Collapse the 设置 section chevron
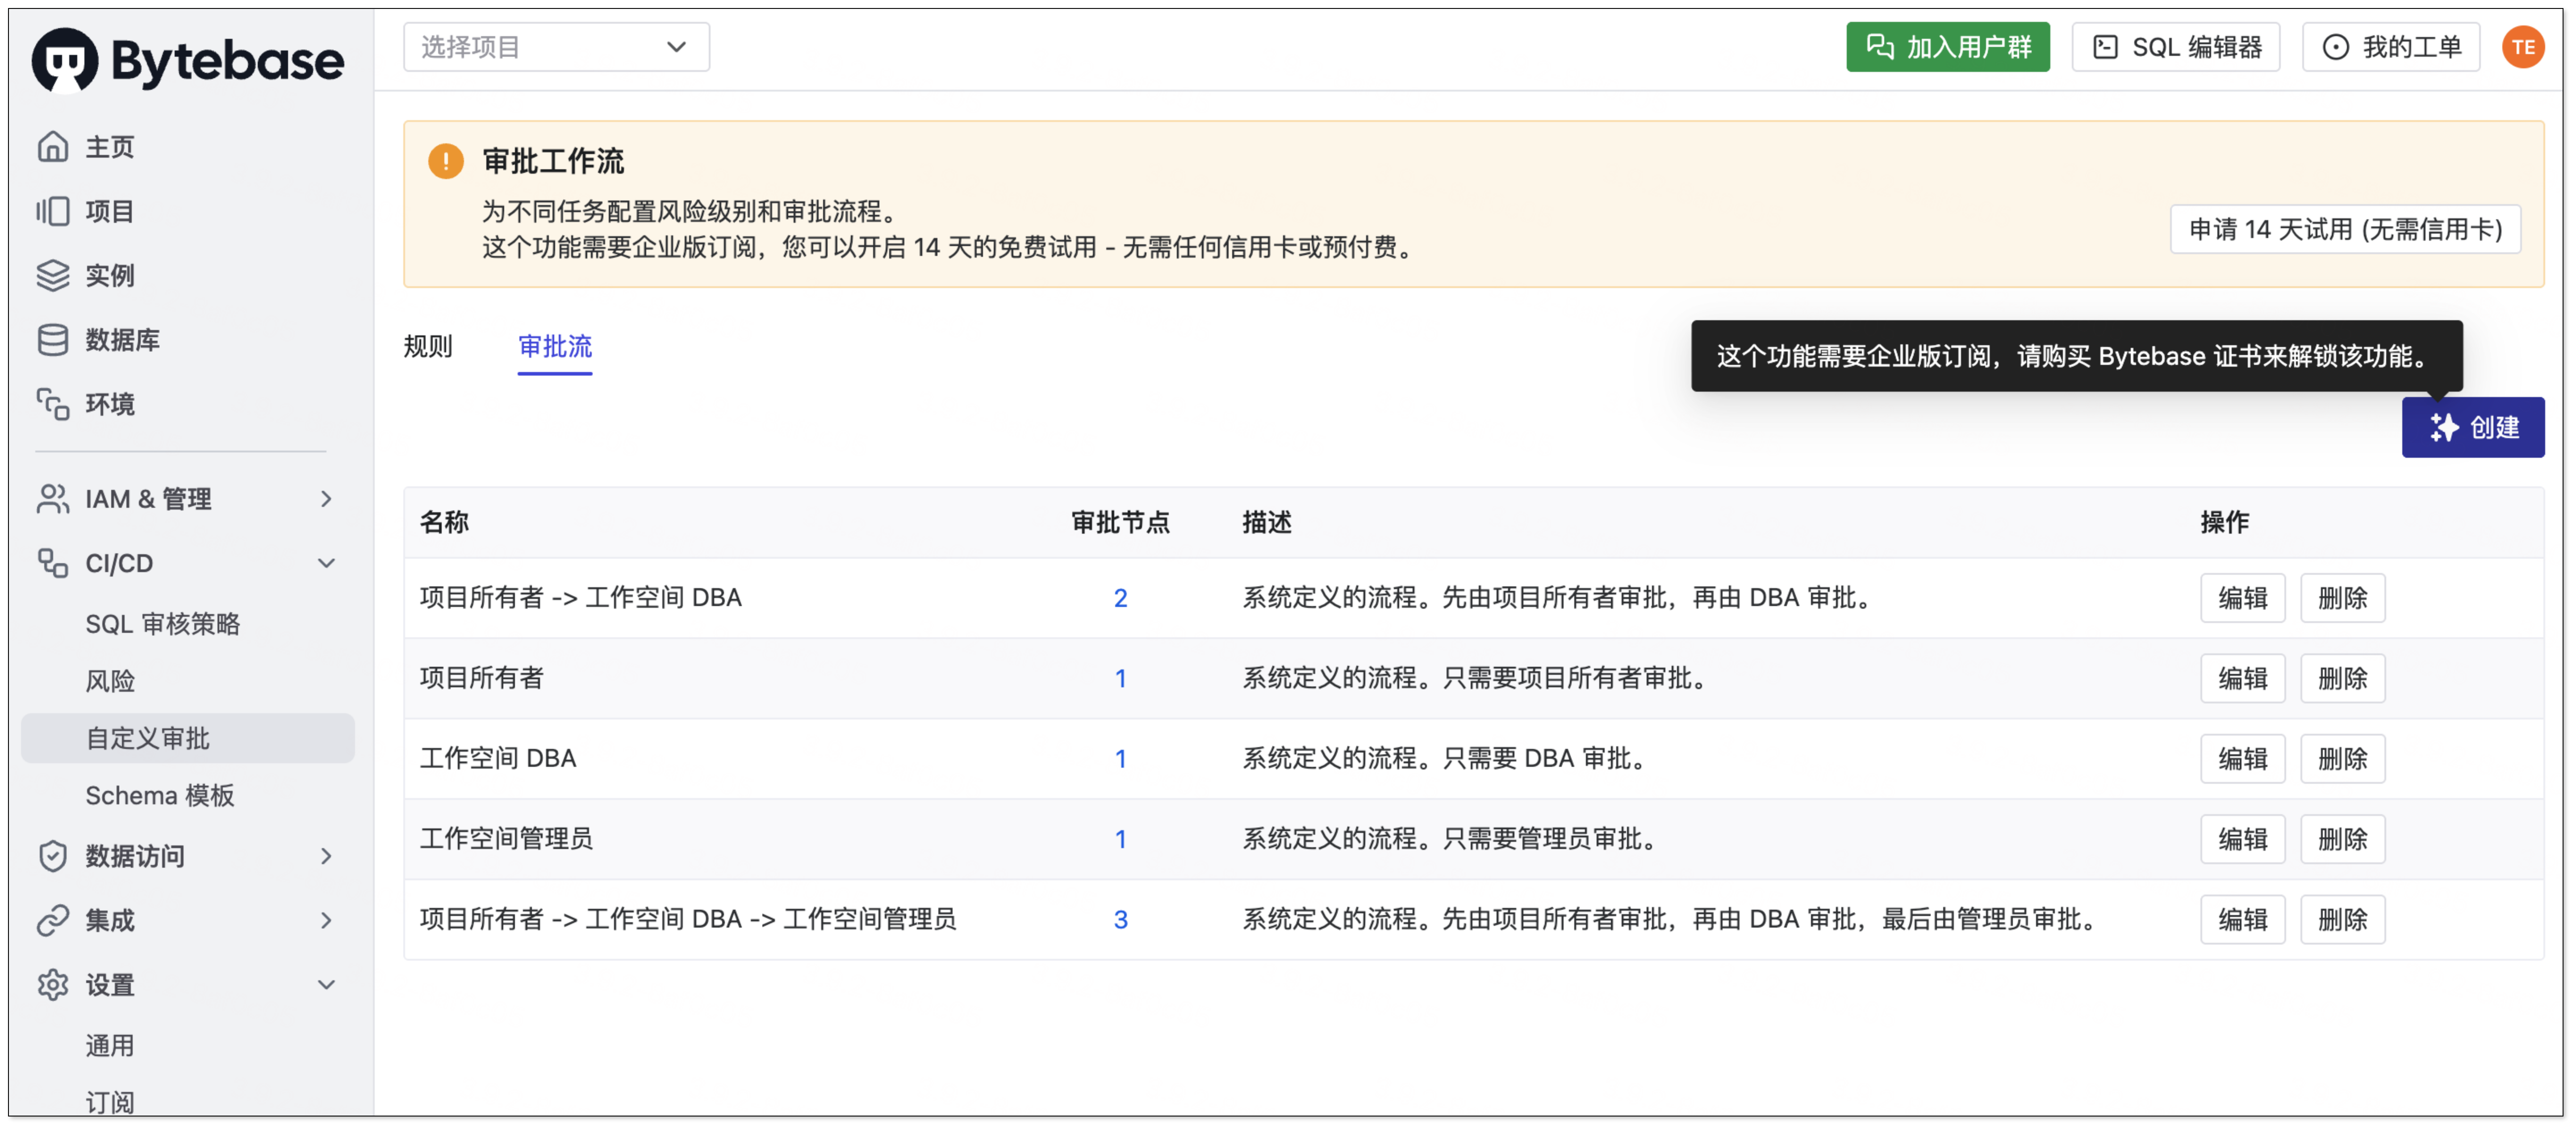This screenshot has width=2576, height=1129. [x=326, y=985]
